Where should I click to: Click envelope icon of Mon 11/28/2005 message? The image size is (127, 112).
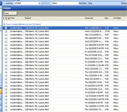[6, 28]
